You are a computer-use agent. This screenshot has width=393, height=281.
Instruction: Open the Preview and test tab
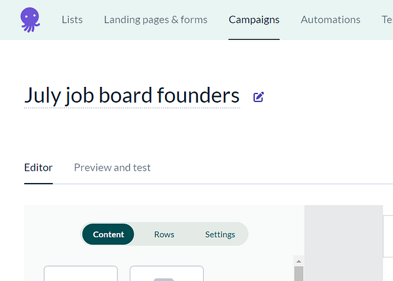click(x=112, y=167)
